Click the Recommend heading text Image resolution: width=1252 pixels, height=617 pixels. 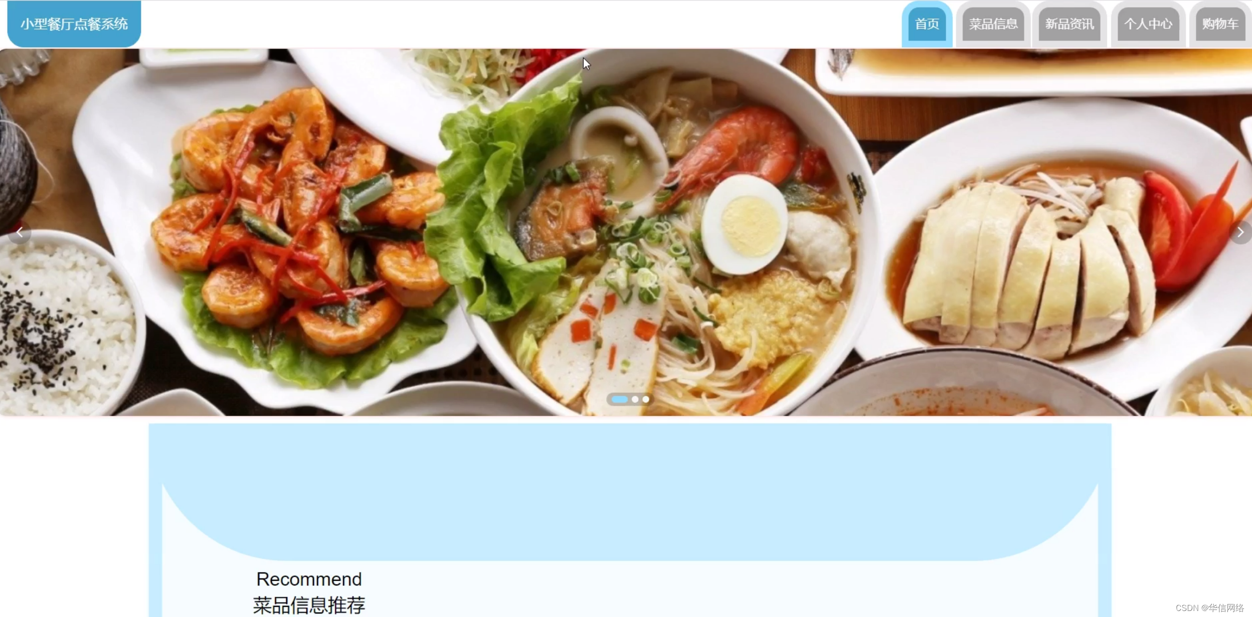point(309,579)
